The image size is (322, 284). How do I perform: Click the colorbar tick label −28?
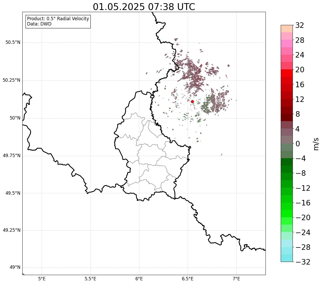coord(303,247)
